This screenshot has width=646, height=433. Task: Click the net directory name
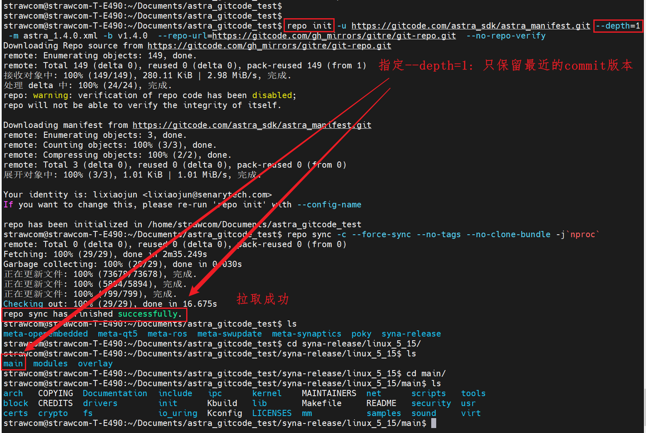point(374,393)
